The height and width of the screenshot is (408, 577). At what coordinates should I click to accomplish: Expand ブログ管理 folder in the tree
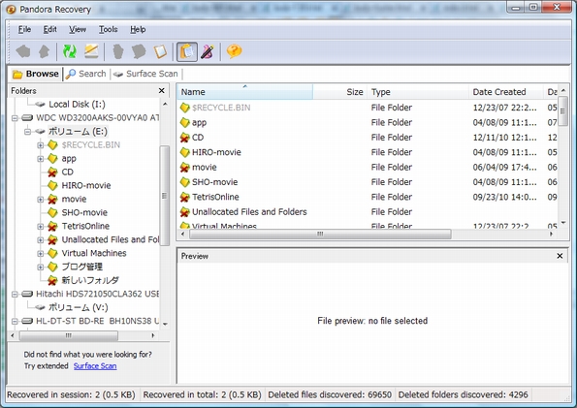coord(41,267)
